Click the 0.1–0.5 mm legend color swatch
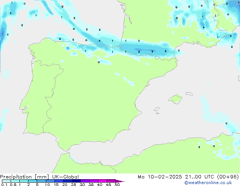240x186 pixels. click(6, 181)
